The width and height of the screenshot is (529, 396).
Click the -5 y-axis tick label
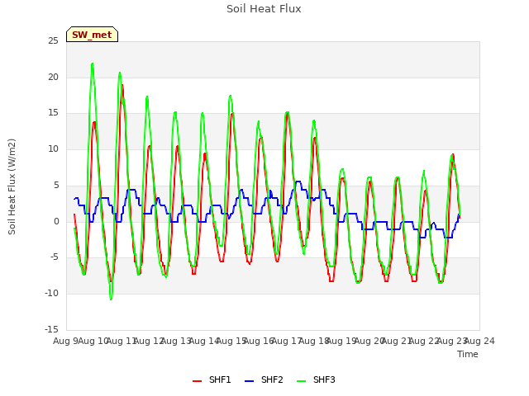[54, 257]
